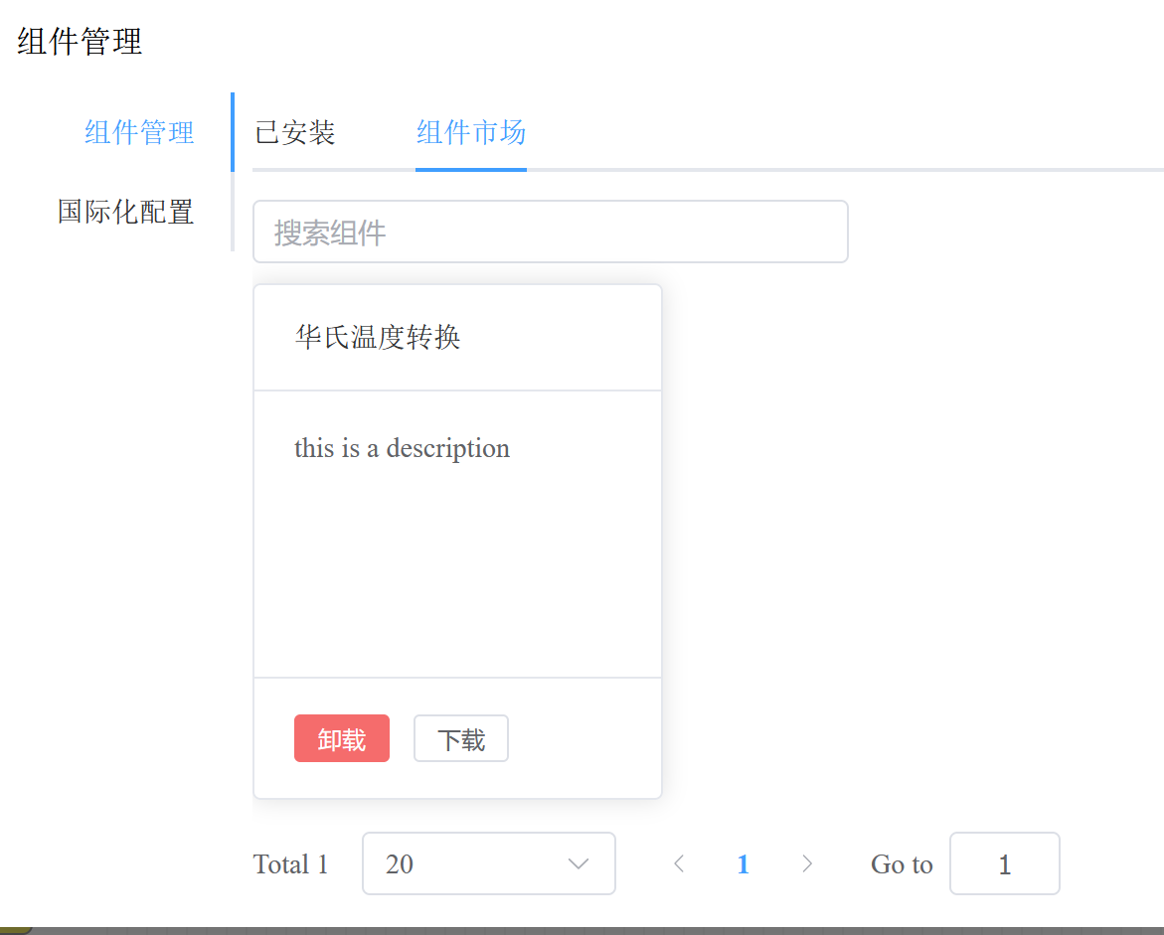The height and width of the screenshot is (935, 1164).
Task: Select the 组件市场 tab
Action: click(x=470, y=132)
